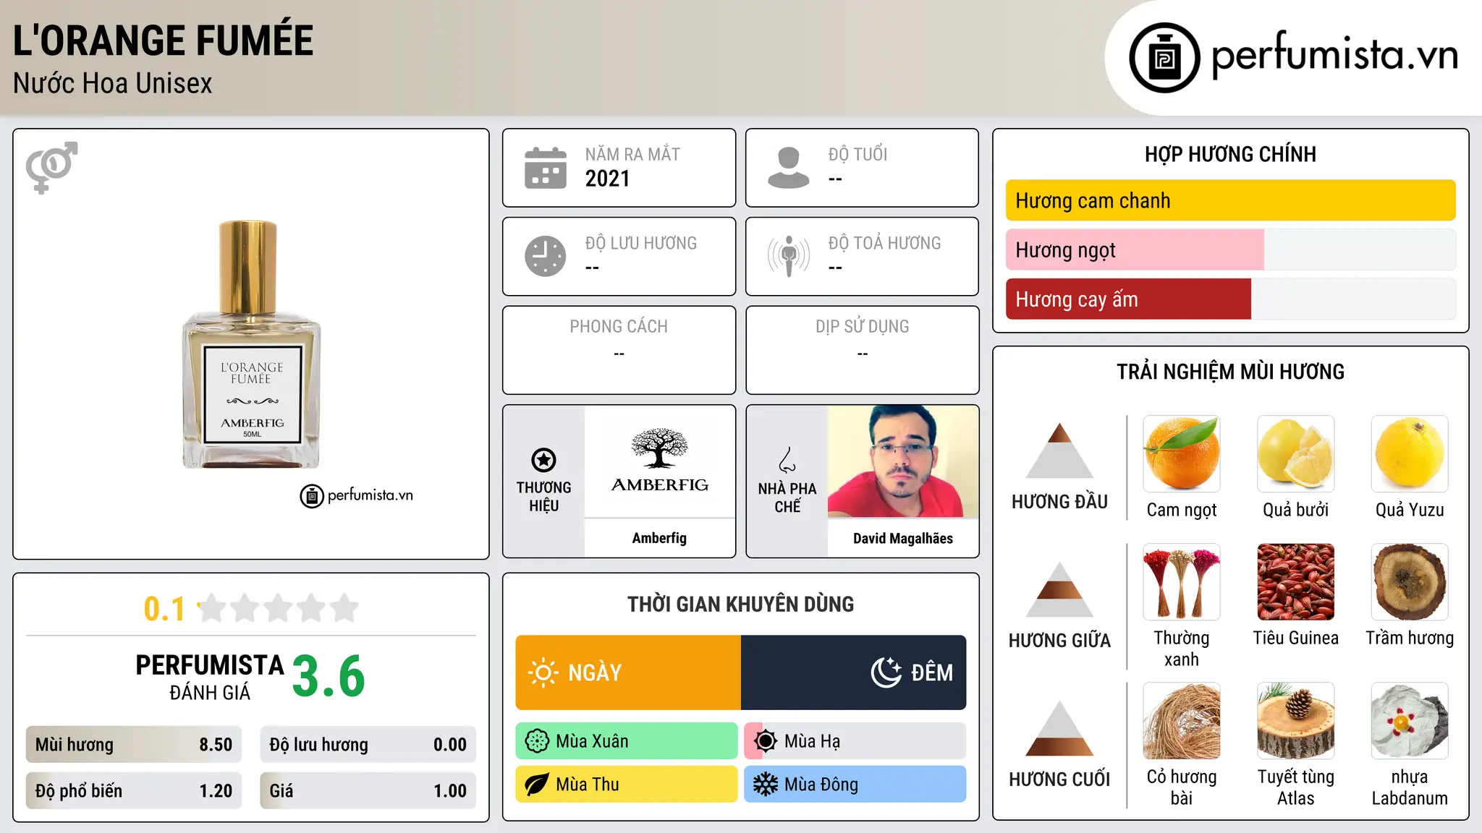The image size is (1482, 833).
Task: Click the Thời gian khuyên dùng heading
Action: click(740, 604)
